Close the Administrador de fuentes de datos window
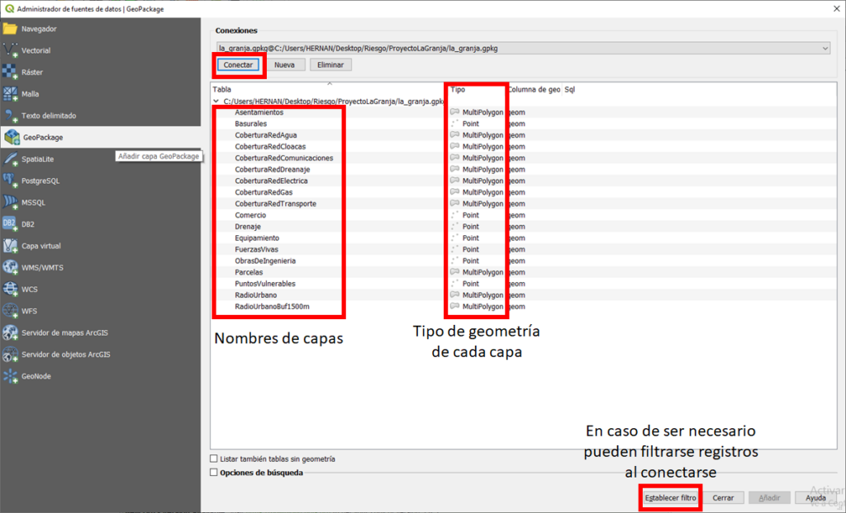This screenshot has width=846, height=513. [x=837, y=8]
